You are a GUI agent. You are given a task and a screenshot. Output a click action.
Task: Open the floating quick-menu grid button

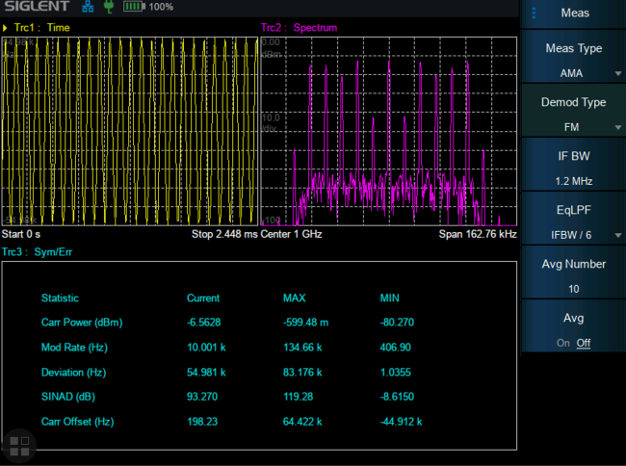(x=18, y=445)
